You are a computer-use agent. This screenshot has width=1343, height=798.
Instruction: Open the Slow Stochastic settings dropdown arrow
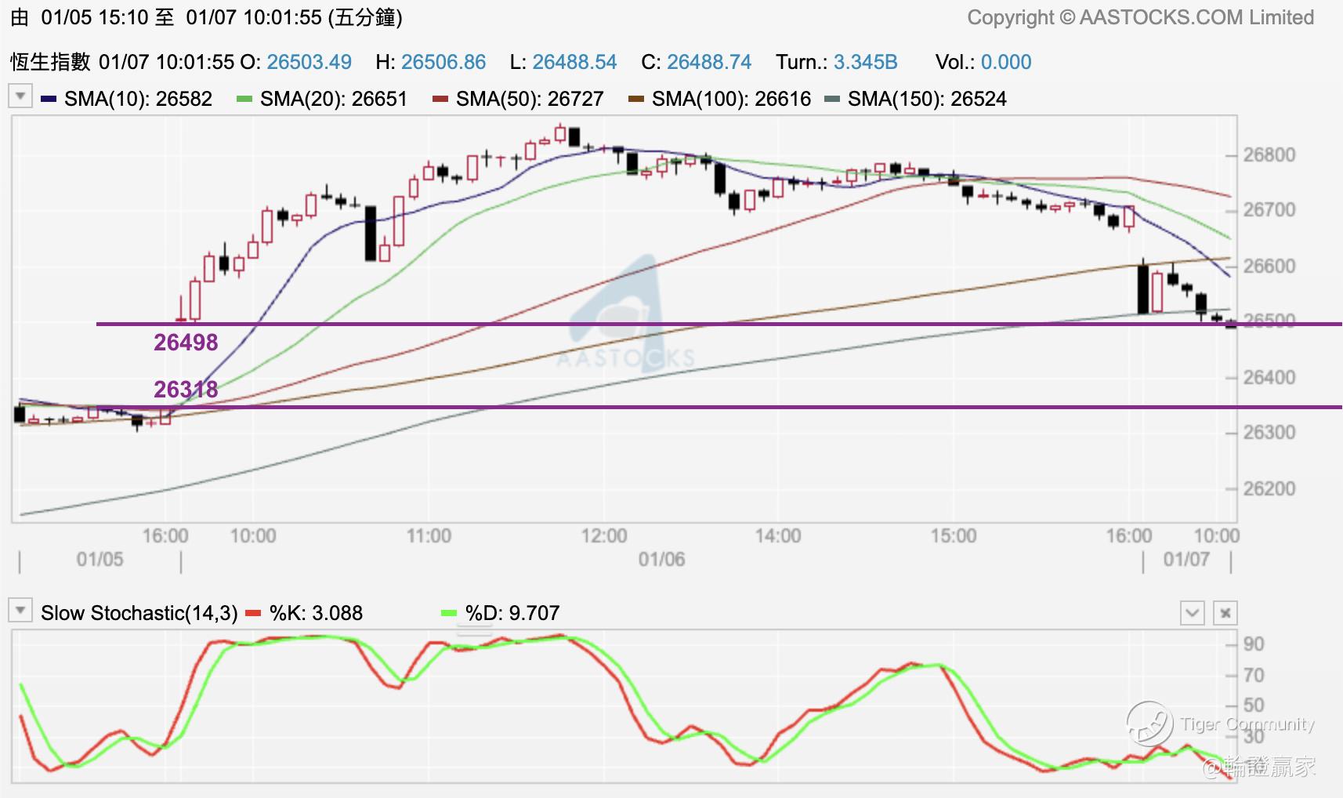[20, 610]
